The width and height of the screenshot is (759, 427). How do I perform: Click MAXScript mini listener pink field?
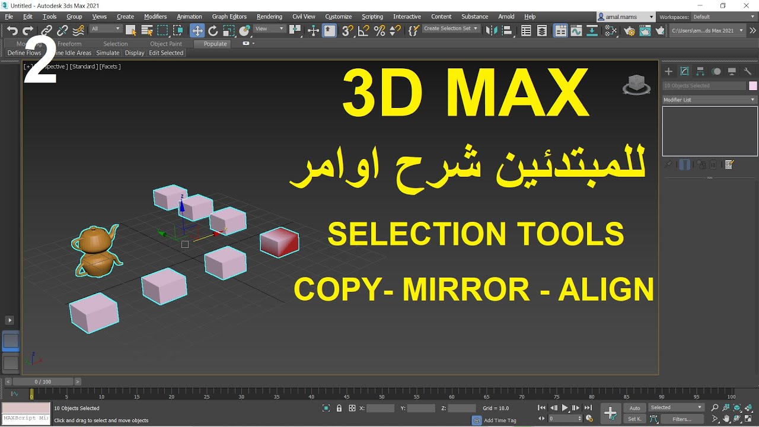pos(26,408)
